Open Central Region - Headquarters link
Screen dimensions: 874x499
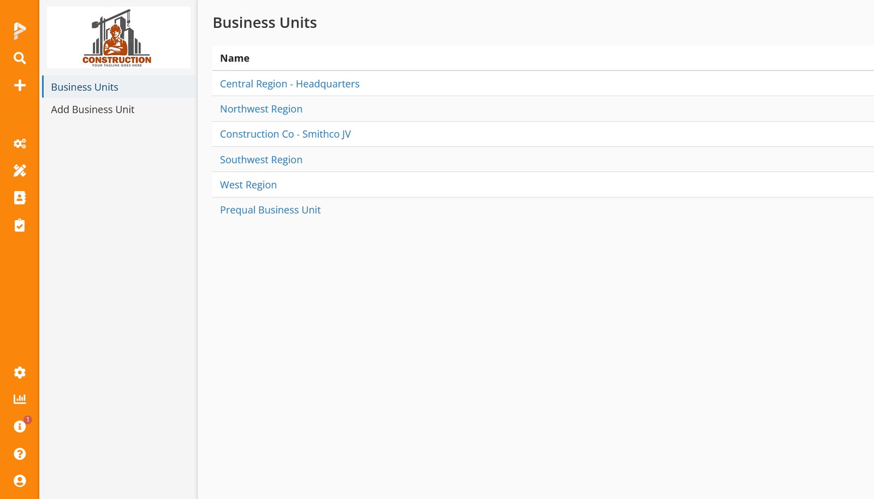[x=290, y=84]
